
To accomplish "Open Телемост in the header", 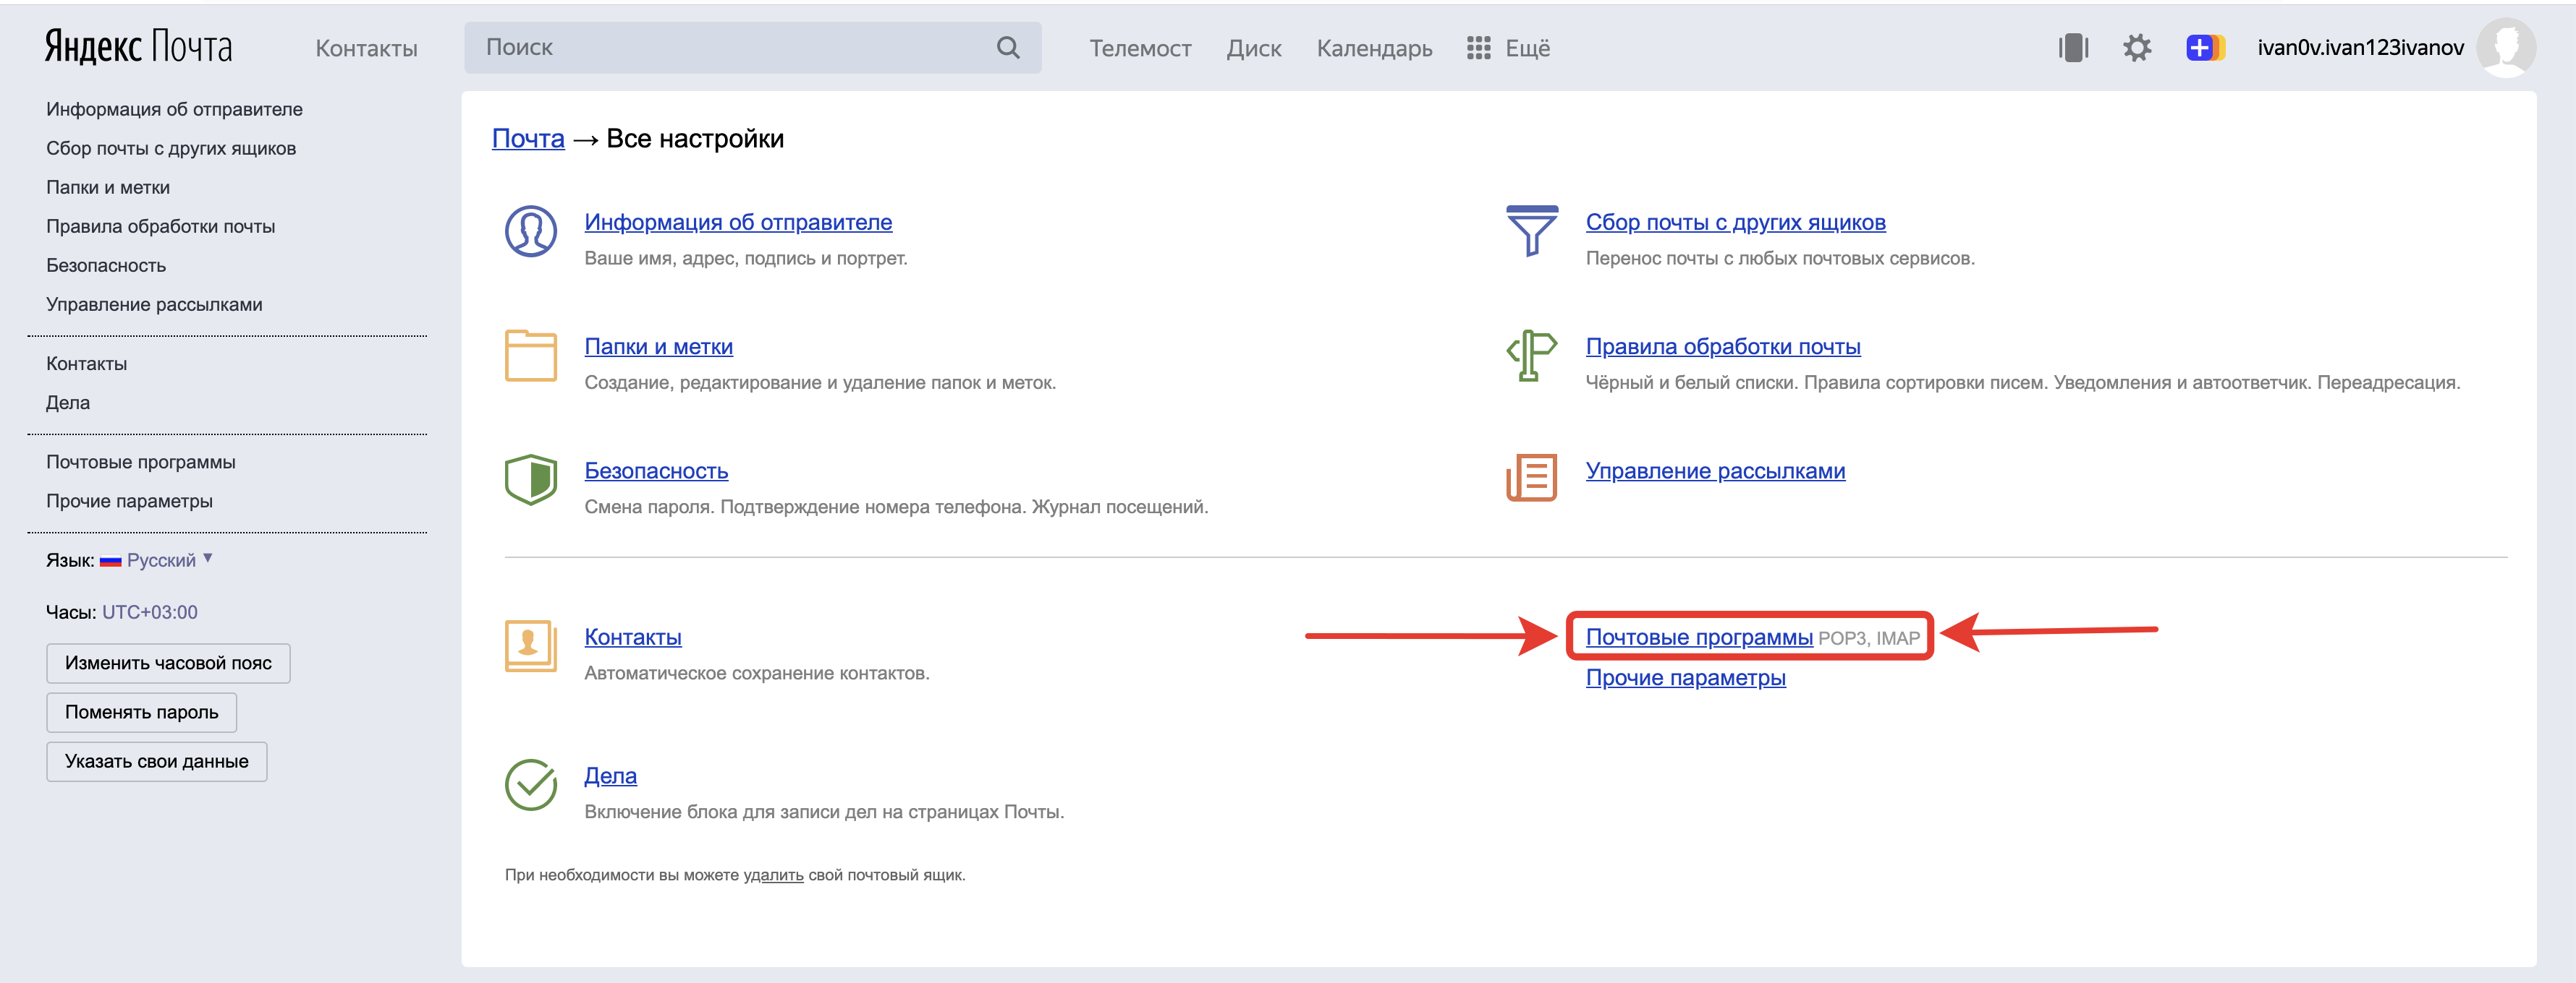I will click(x=1140, y=48).
